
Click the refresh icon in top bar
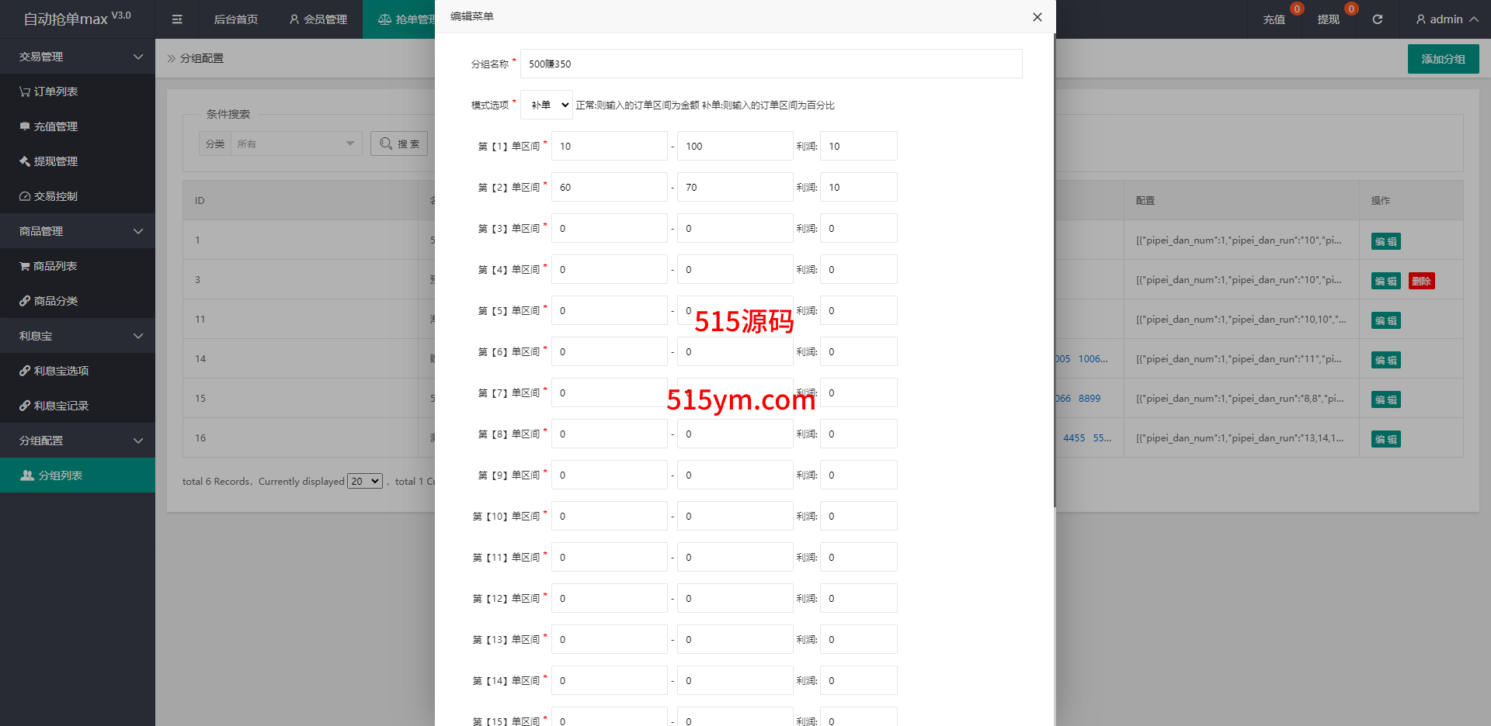(1377, 19)
